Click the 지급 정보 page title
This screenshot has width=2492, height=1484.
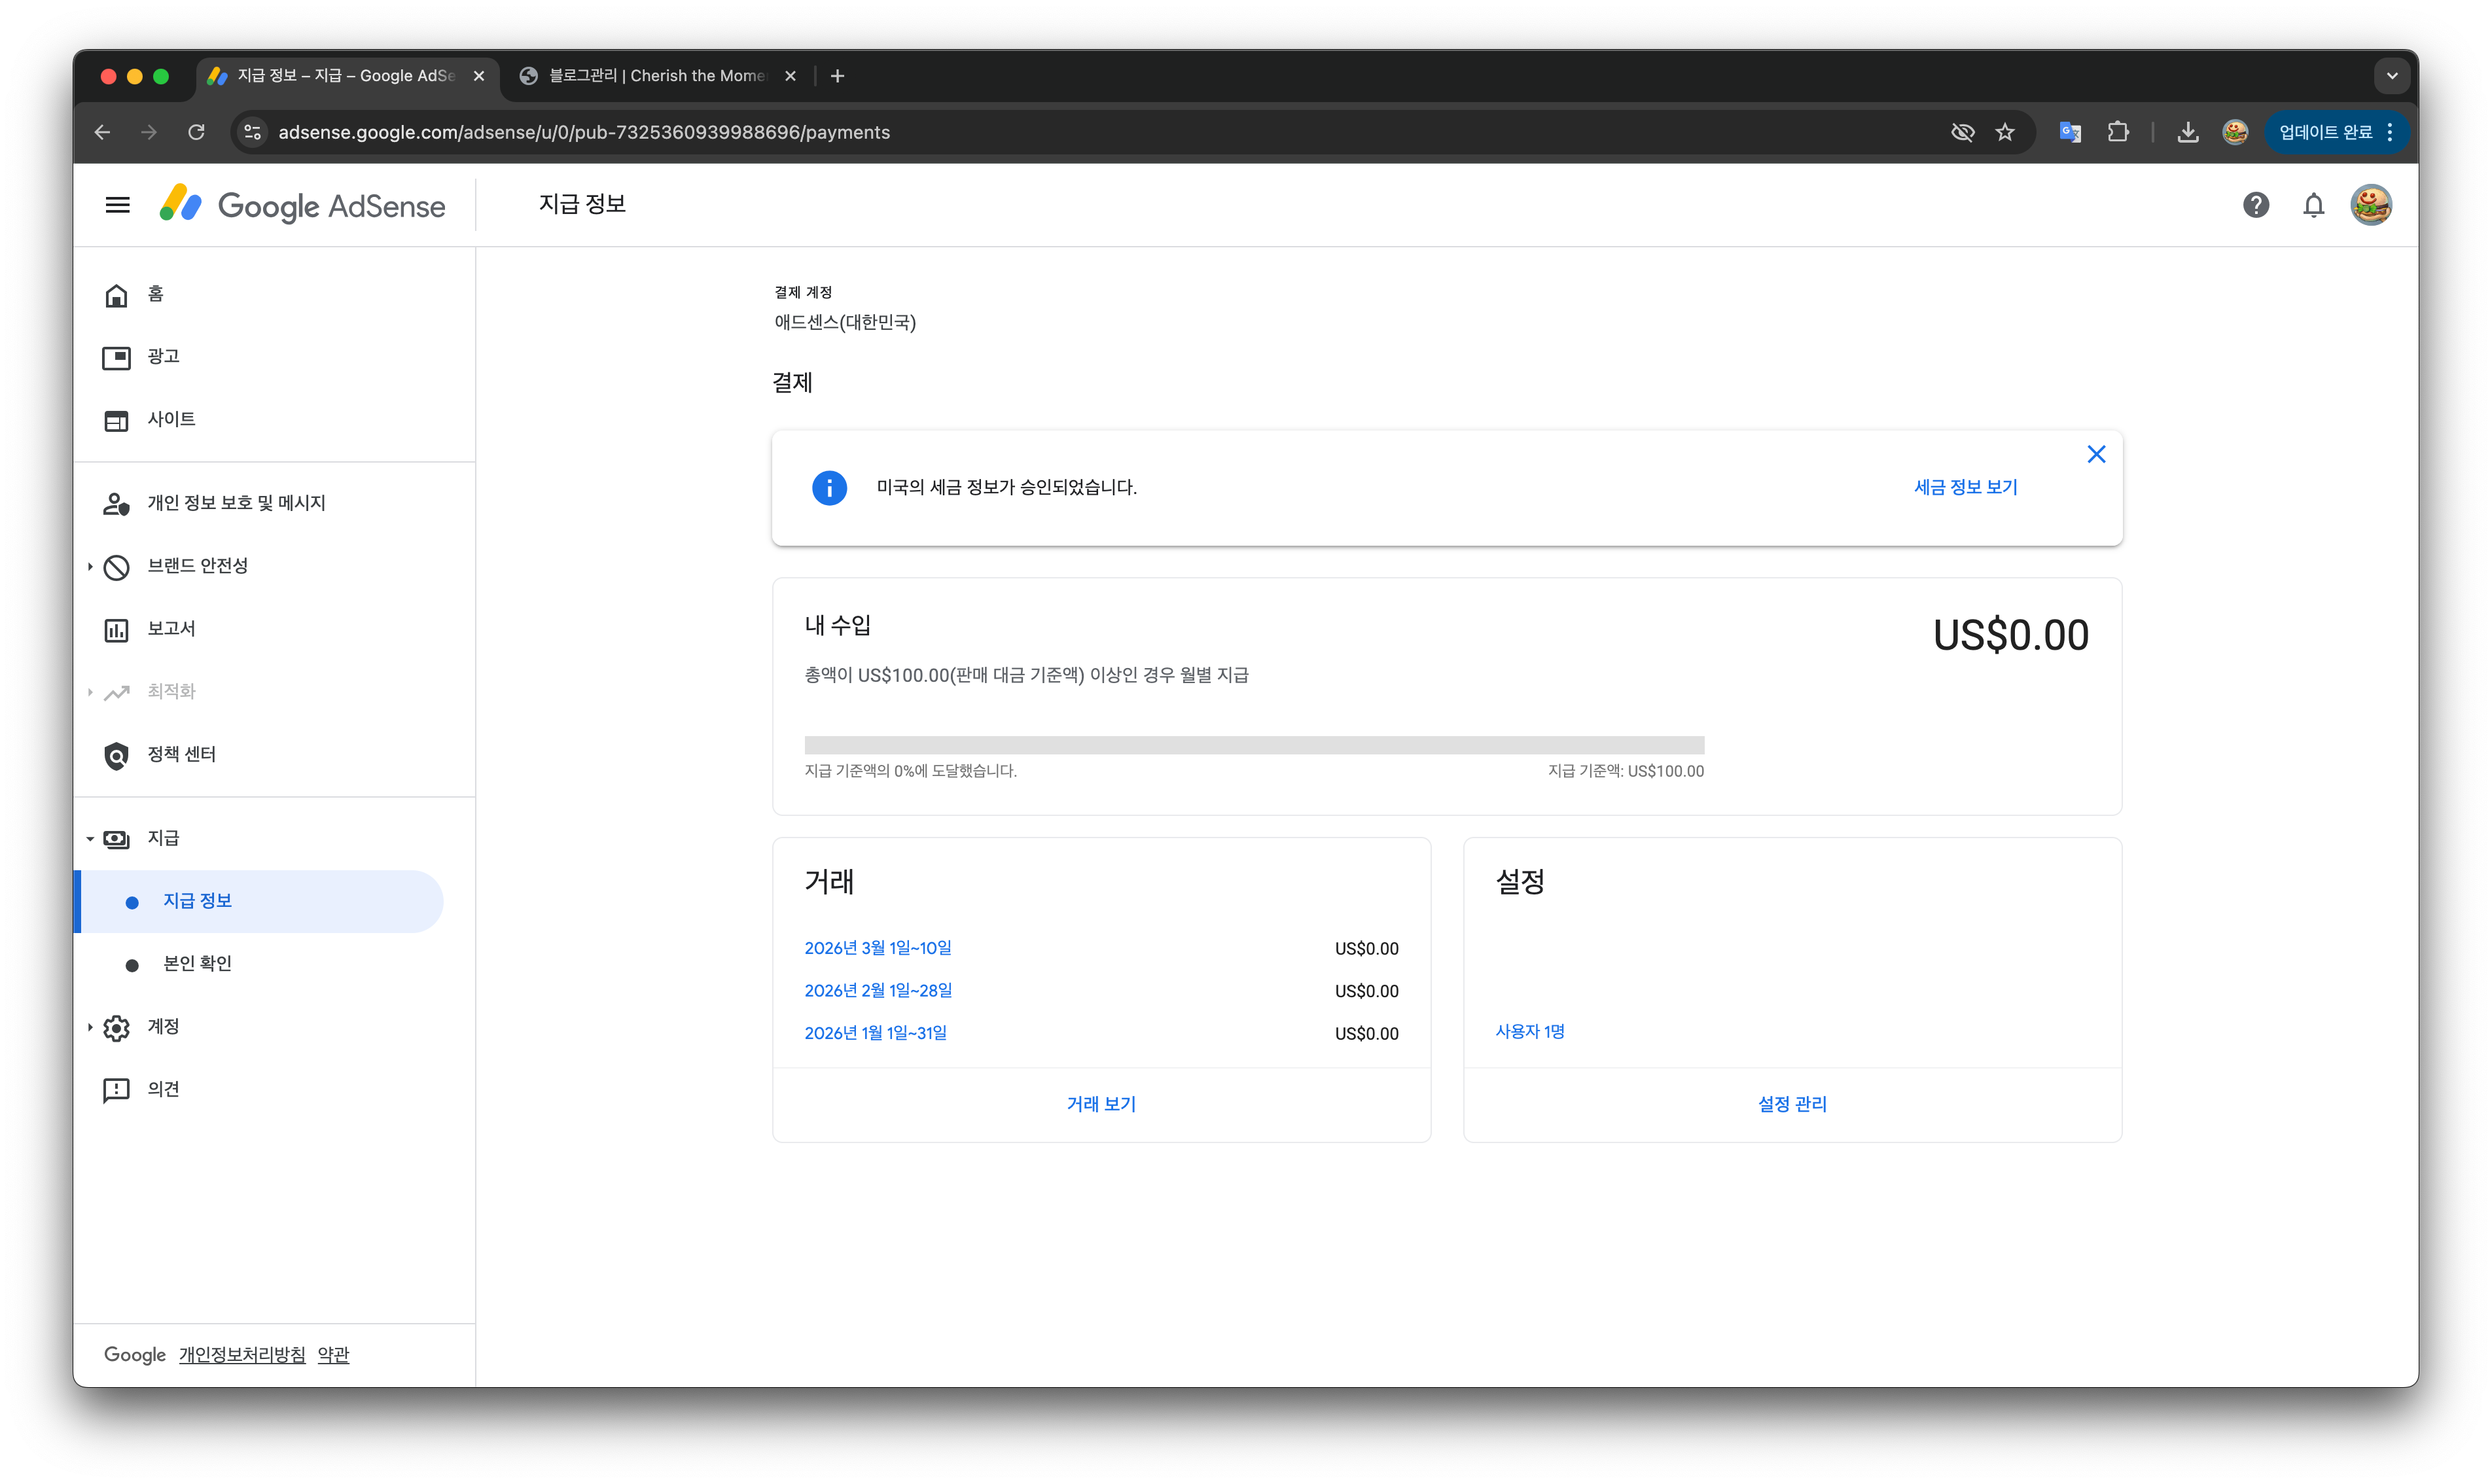coord(582,205)
